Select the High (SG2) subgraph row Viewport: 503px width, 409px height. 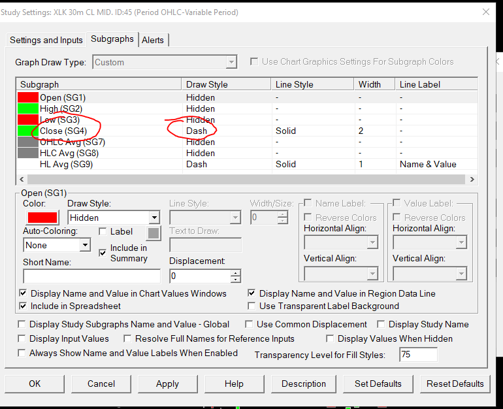(247, 108)
